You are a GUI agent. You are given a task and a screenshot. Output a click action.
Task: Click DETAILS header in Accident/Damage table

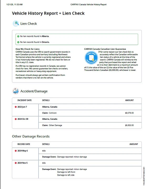pyautogui.click(x=46, y=100)
